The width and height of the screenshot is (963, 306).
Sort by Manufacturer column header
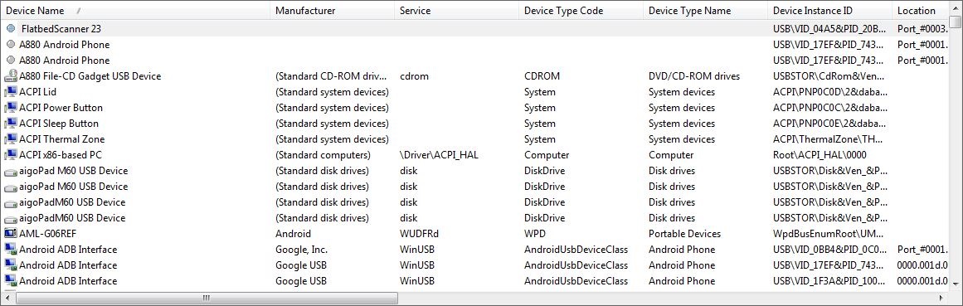tap(333, 11)
